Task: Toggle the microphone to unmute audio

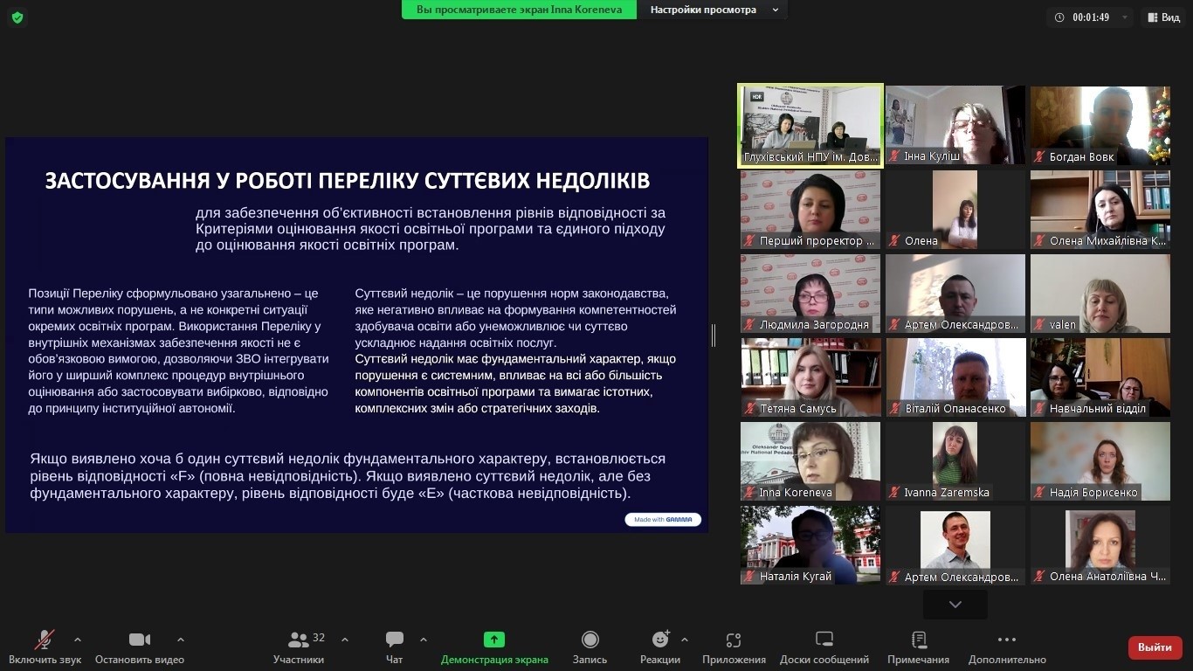Action: click(x=45, y=640)
